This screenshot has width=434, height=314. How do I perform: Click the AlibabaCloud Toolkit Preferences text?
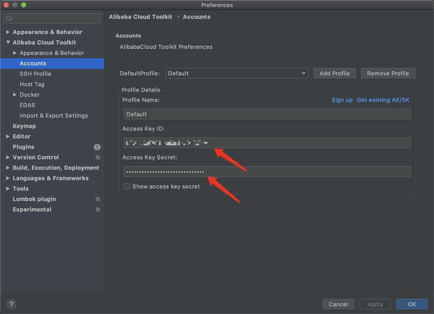click(x=166, y=47)
